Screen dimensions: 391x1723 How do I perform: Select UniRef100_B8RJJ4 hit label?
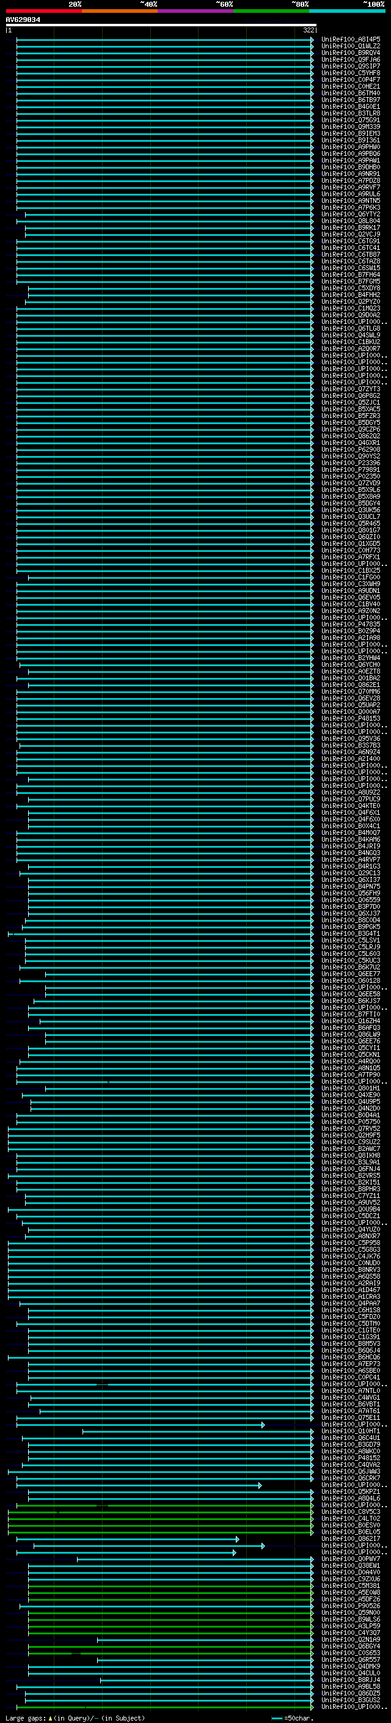pos(351,1680)
